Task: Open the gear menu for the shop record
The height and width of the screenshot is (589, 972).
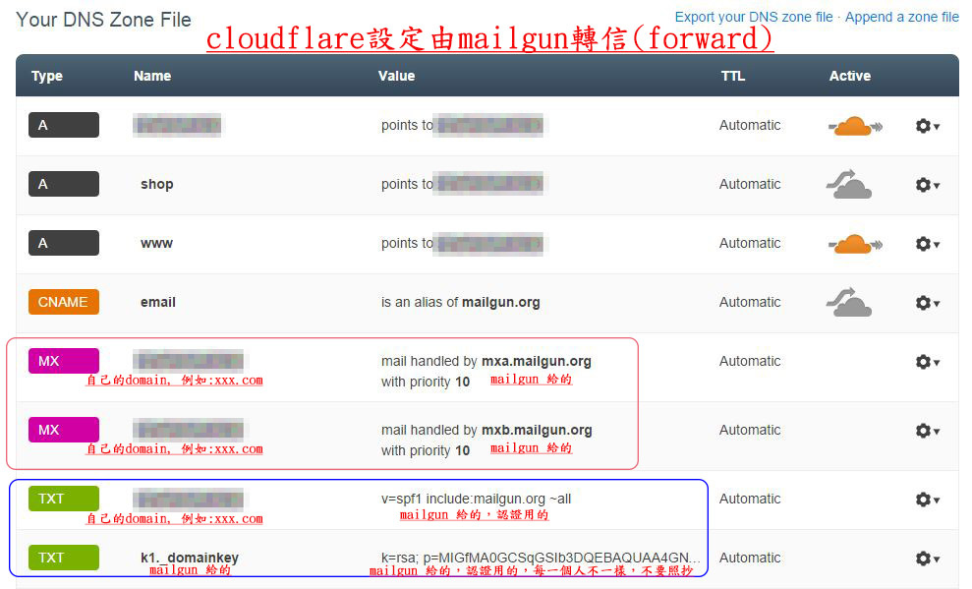Action: (928, 185)
